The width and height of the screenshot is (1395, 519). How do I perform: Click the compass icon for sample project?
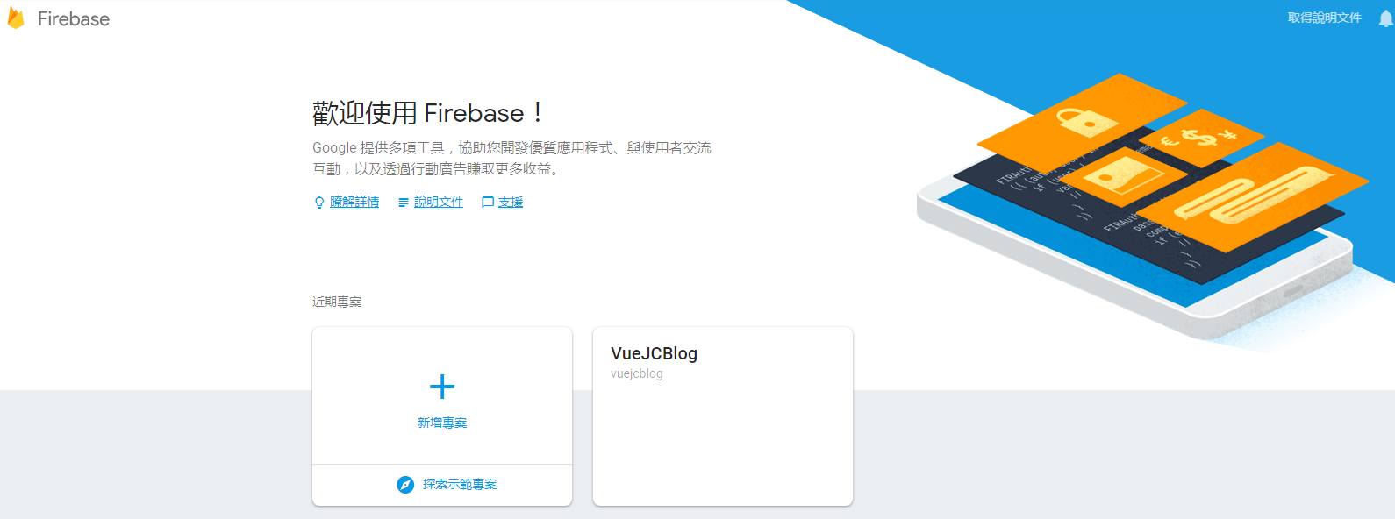[405, 485]
